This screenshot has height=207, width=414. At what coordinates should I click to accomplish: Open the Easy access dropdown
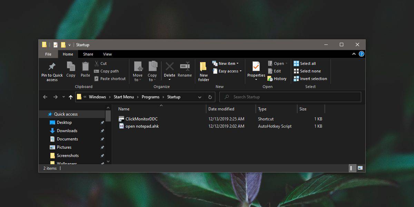227,71
